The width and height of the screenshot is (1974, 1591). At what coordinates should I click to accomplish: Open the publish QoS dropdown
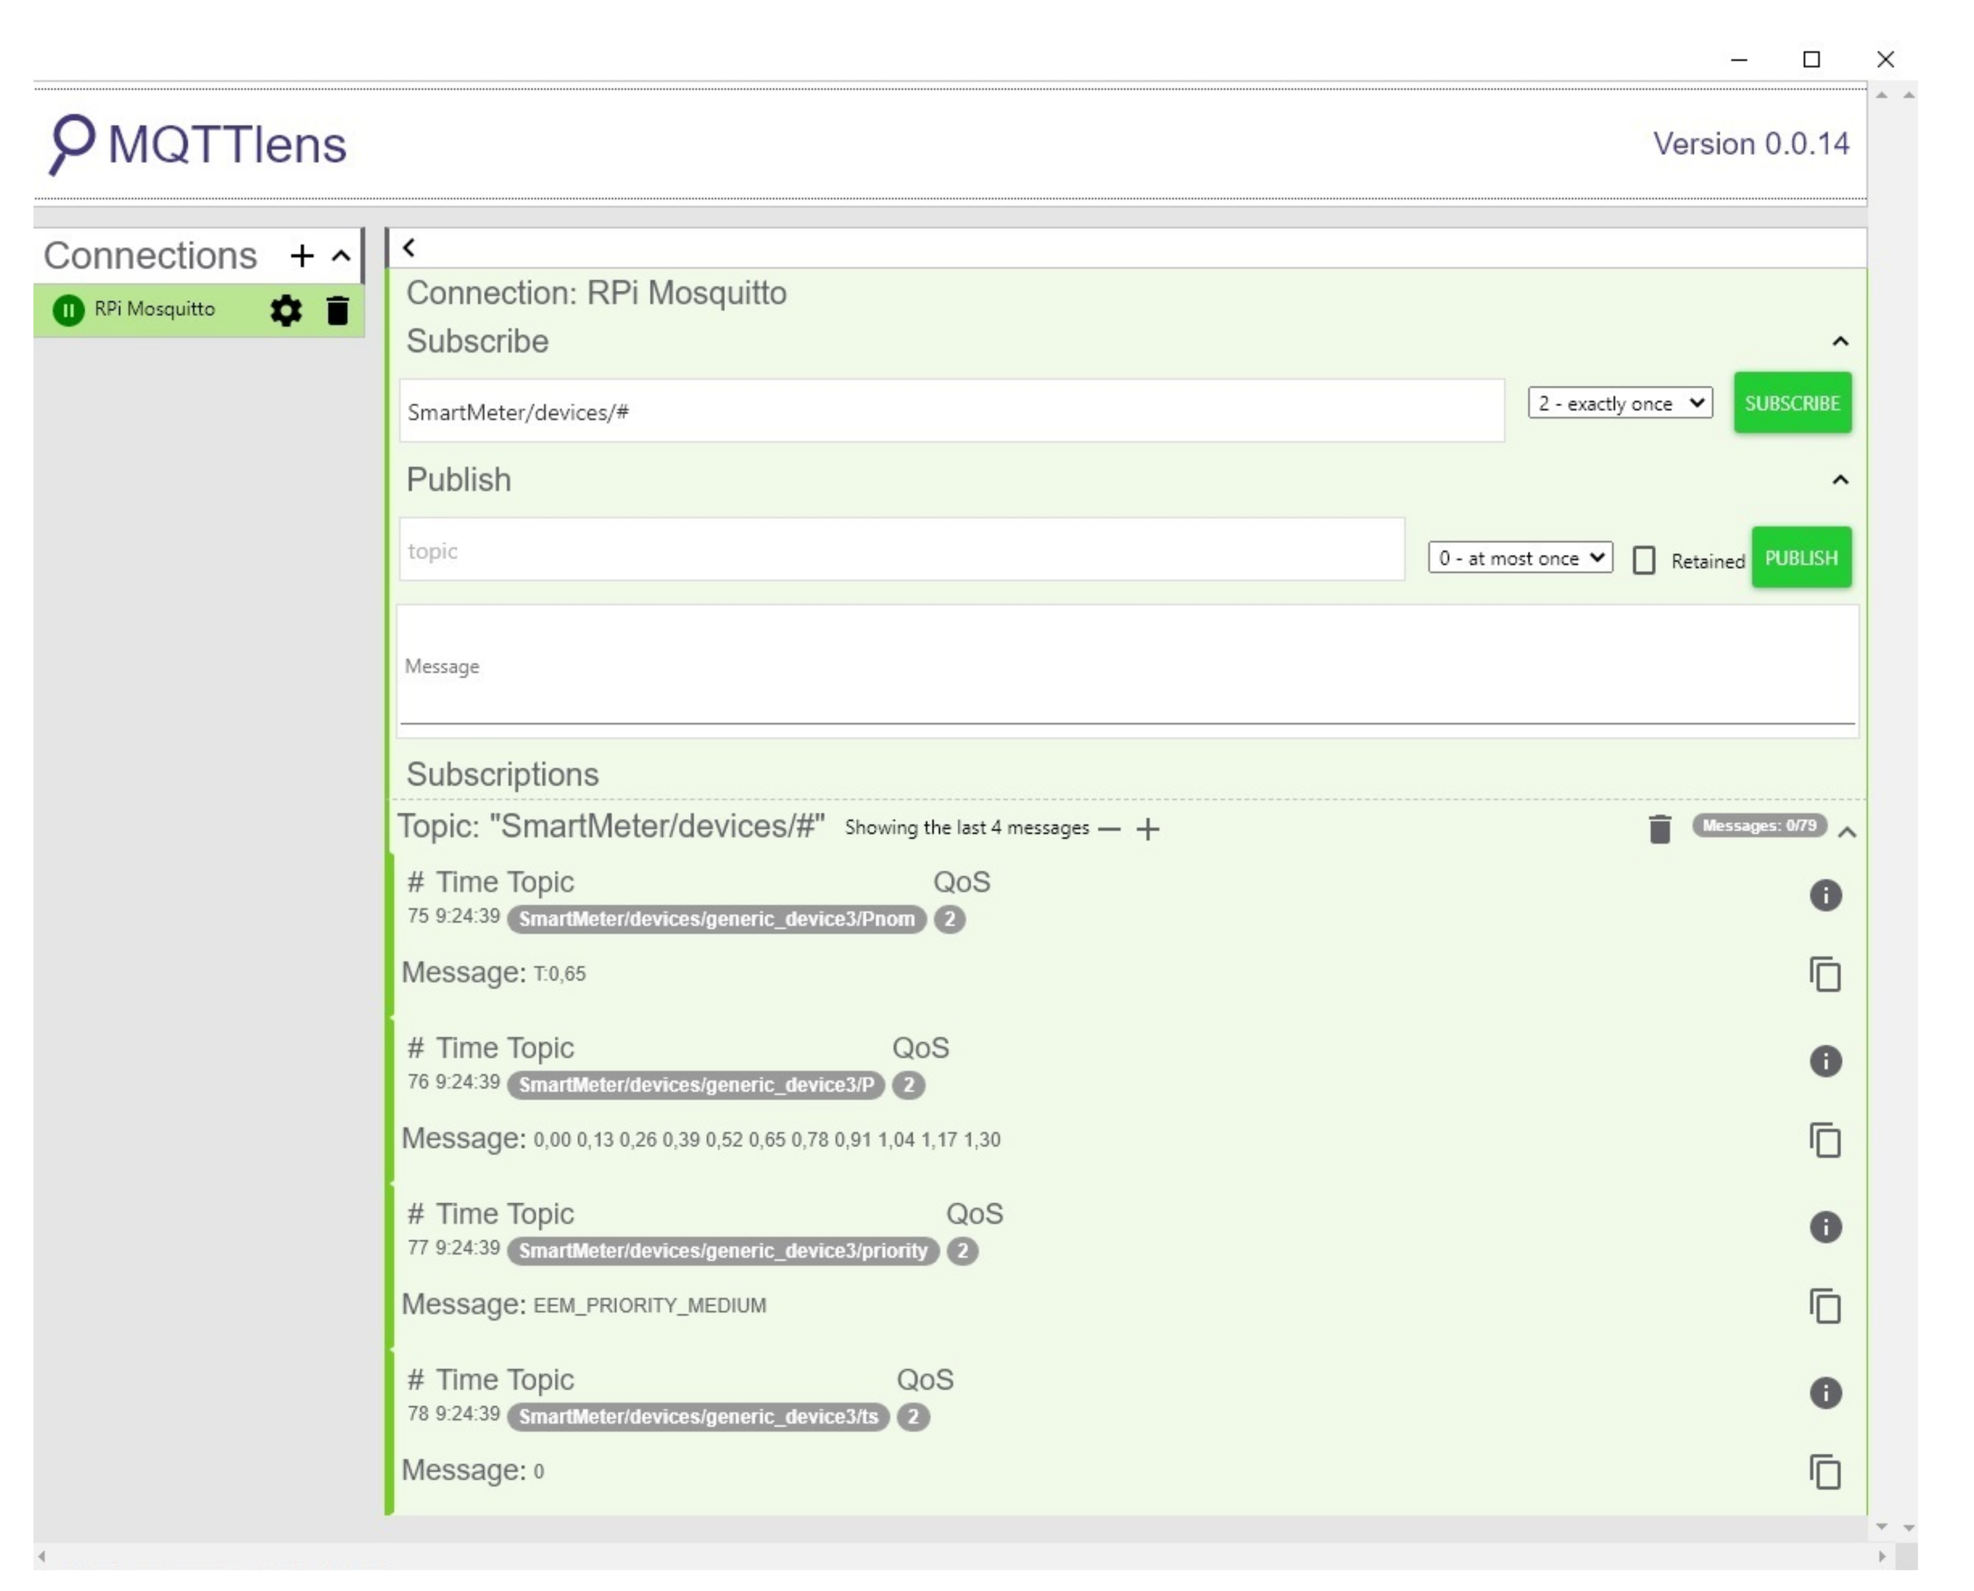pyautogui.click(x=1519, y=558)
